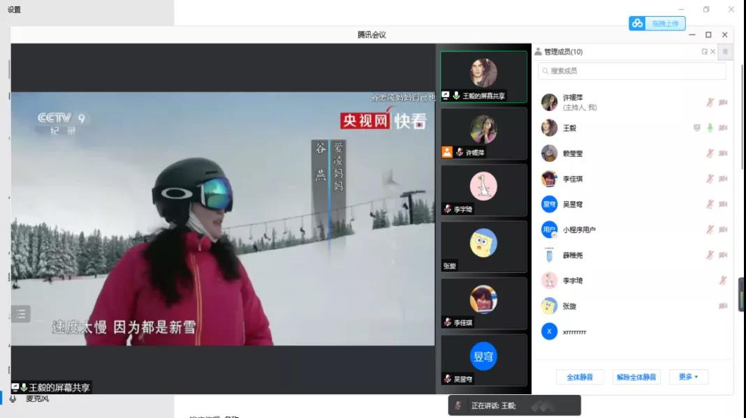
Task: Open the hamburger menu on the member panel header
Action: [x=725, y=52]
